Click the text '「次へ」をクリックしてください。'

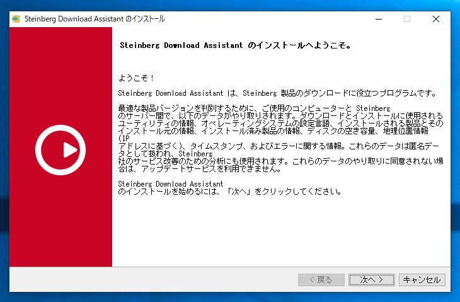(x=284, y=192)
